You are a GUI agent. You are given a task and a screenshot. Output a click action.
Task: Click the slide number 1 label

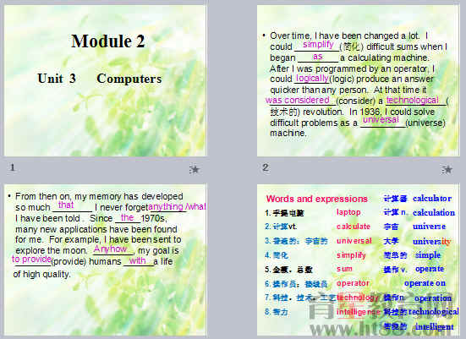click(13, 167)
